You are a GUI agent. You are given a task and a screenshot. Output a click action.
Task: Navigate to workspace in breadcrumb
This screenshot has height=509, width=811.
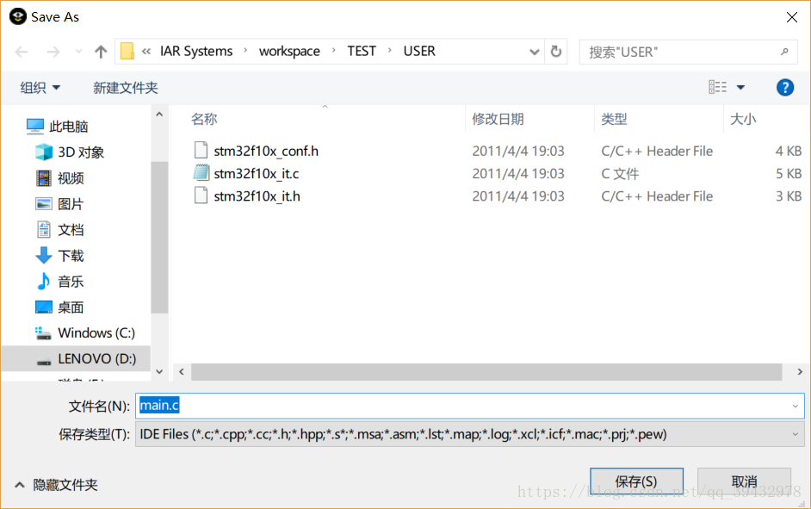[x=289, y=51]
